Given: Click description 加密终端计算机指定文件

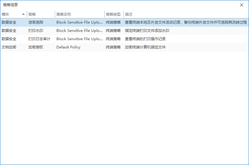Looking at the screenshot, I should coord(145,47).
